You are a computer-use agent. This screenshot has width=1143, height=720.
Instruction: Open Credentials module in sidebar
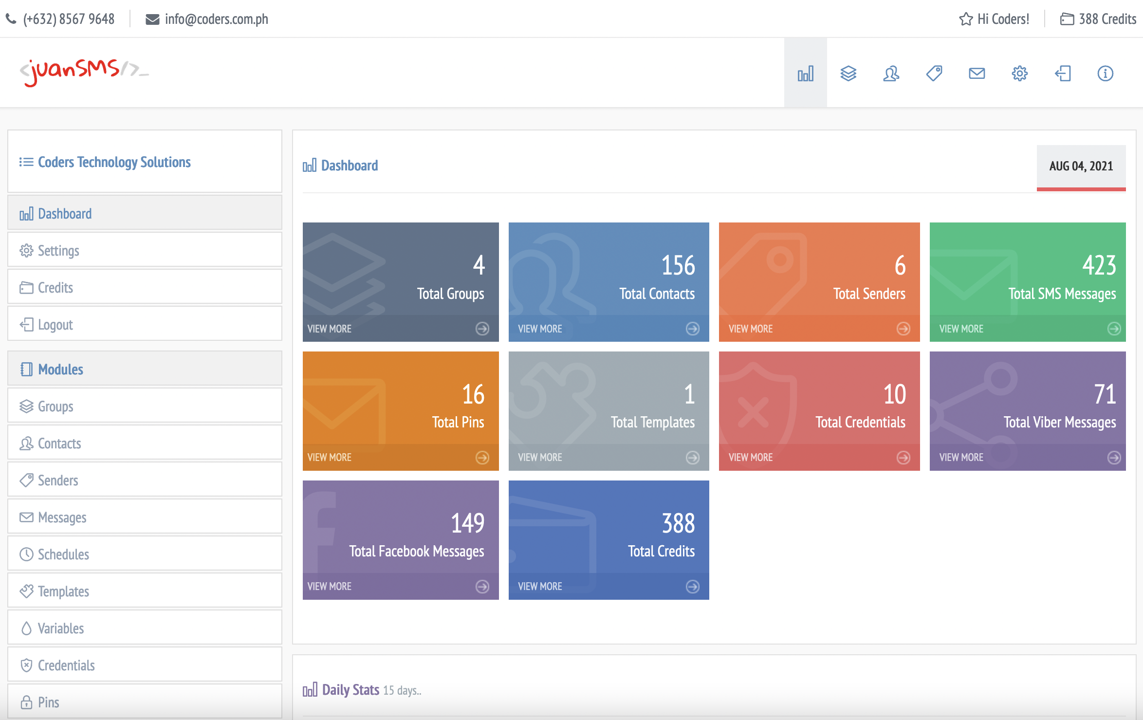coord(145,665)
